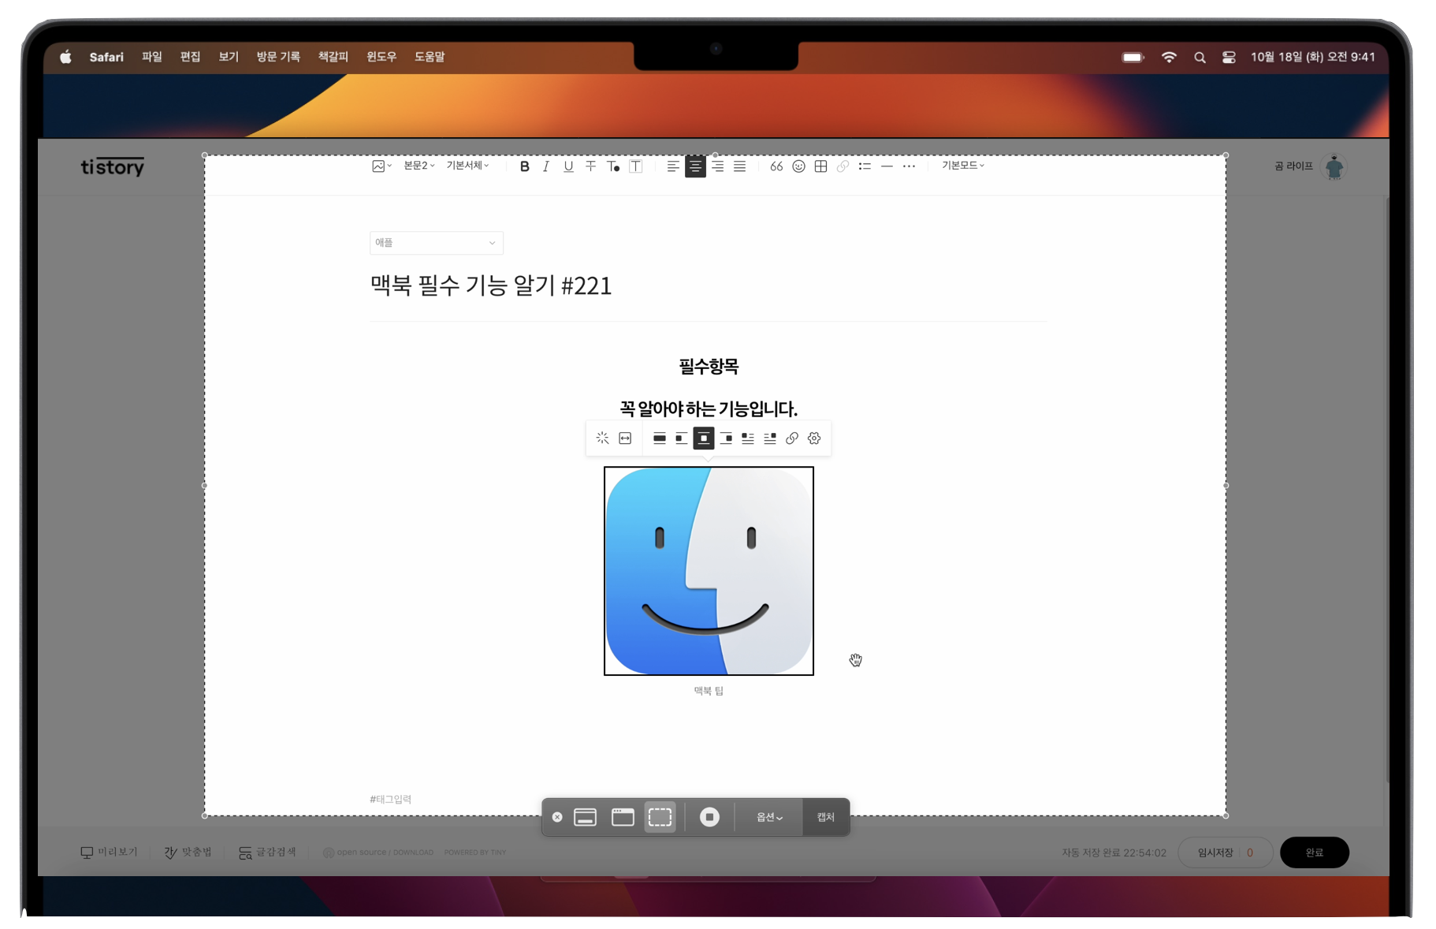Toggle bold formatting in editor toolbar
The width and height of the screenshot is (1436, 929).
coord(524,166)
